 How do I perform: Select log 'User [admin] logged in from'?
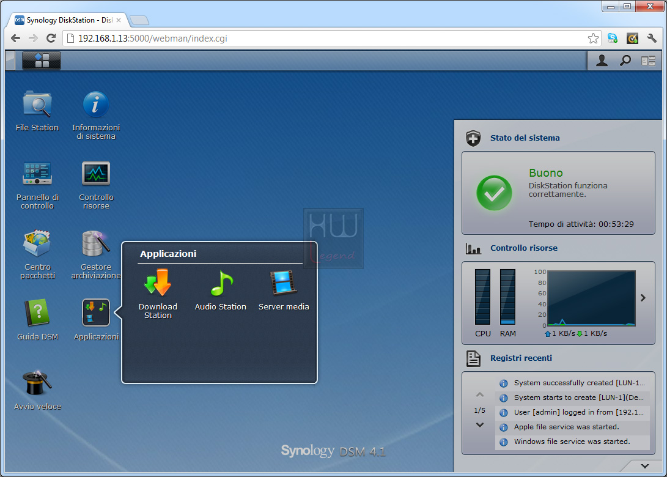pos(573,412)
